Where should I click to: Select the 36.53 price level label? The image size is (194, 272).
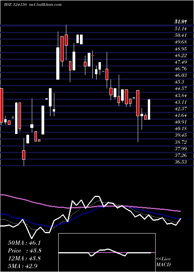tap(180, 162)
